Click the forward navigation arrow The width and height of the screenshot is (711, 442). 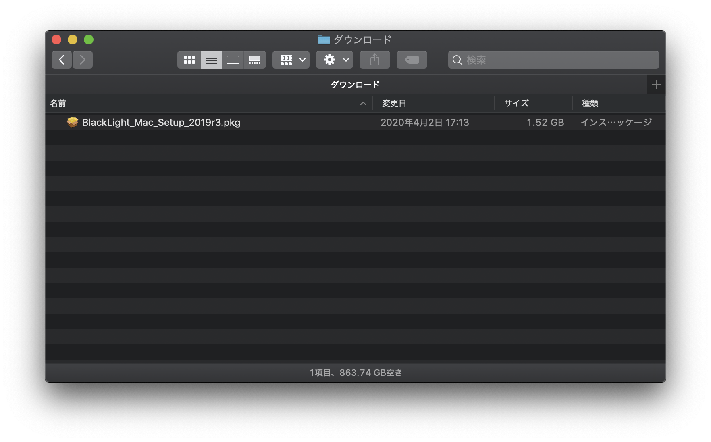83,60
